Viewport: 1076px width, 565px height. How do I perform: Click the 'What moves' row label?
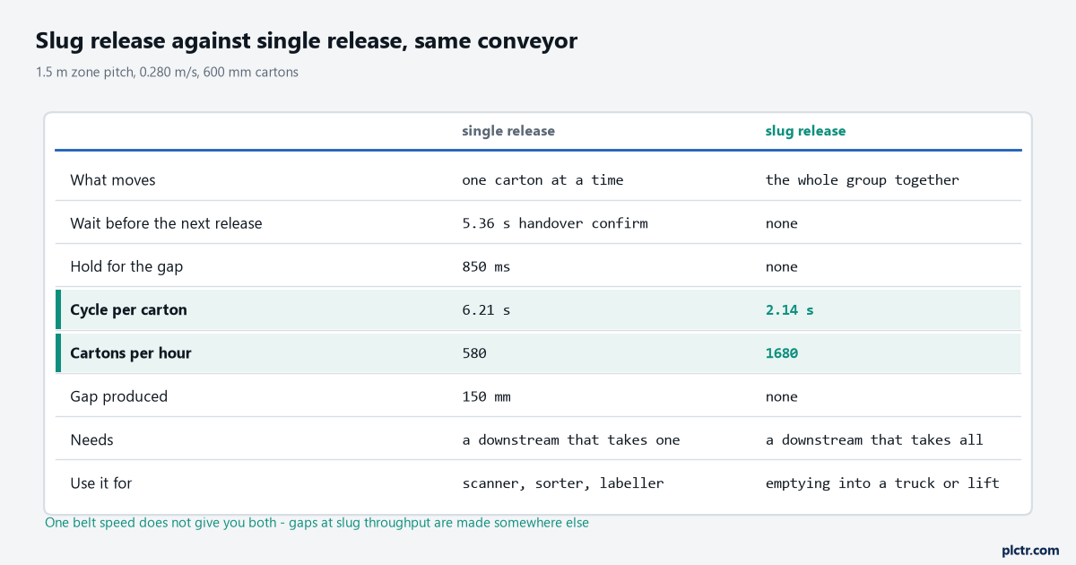click(x=113, y=179)
